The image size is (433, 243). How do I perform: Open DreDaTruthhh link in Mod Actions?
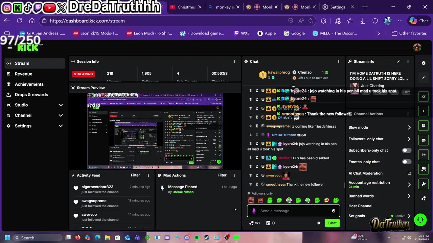183,192
